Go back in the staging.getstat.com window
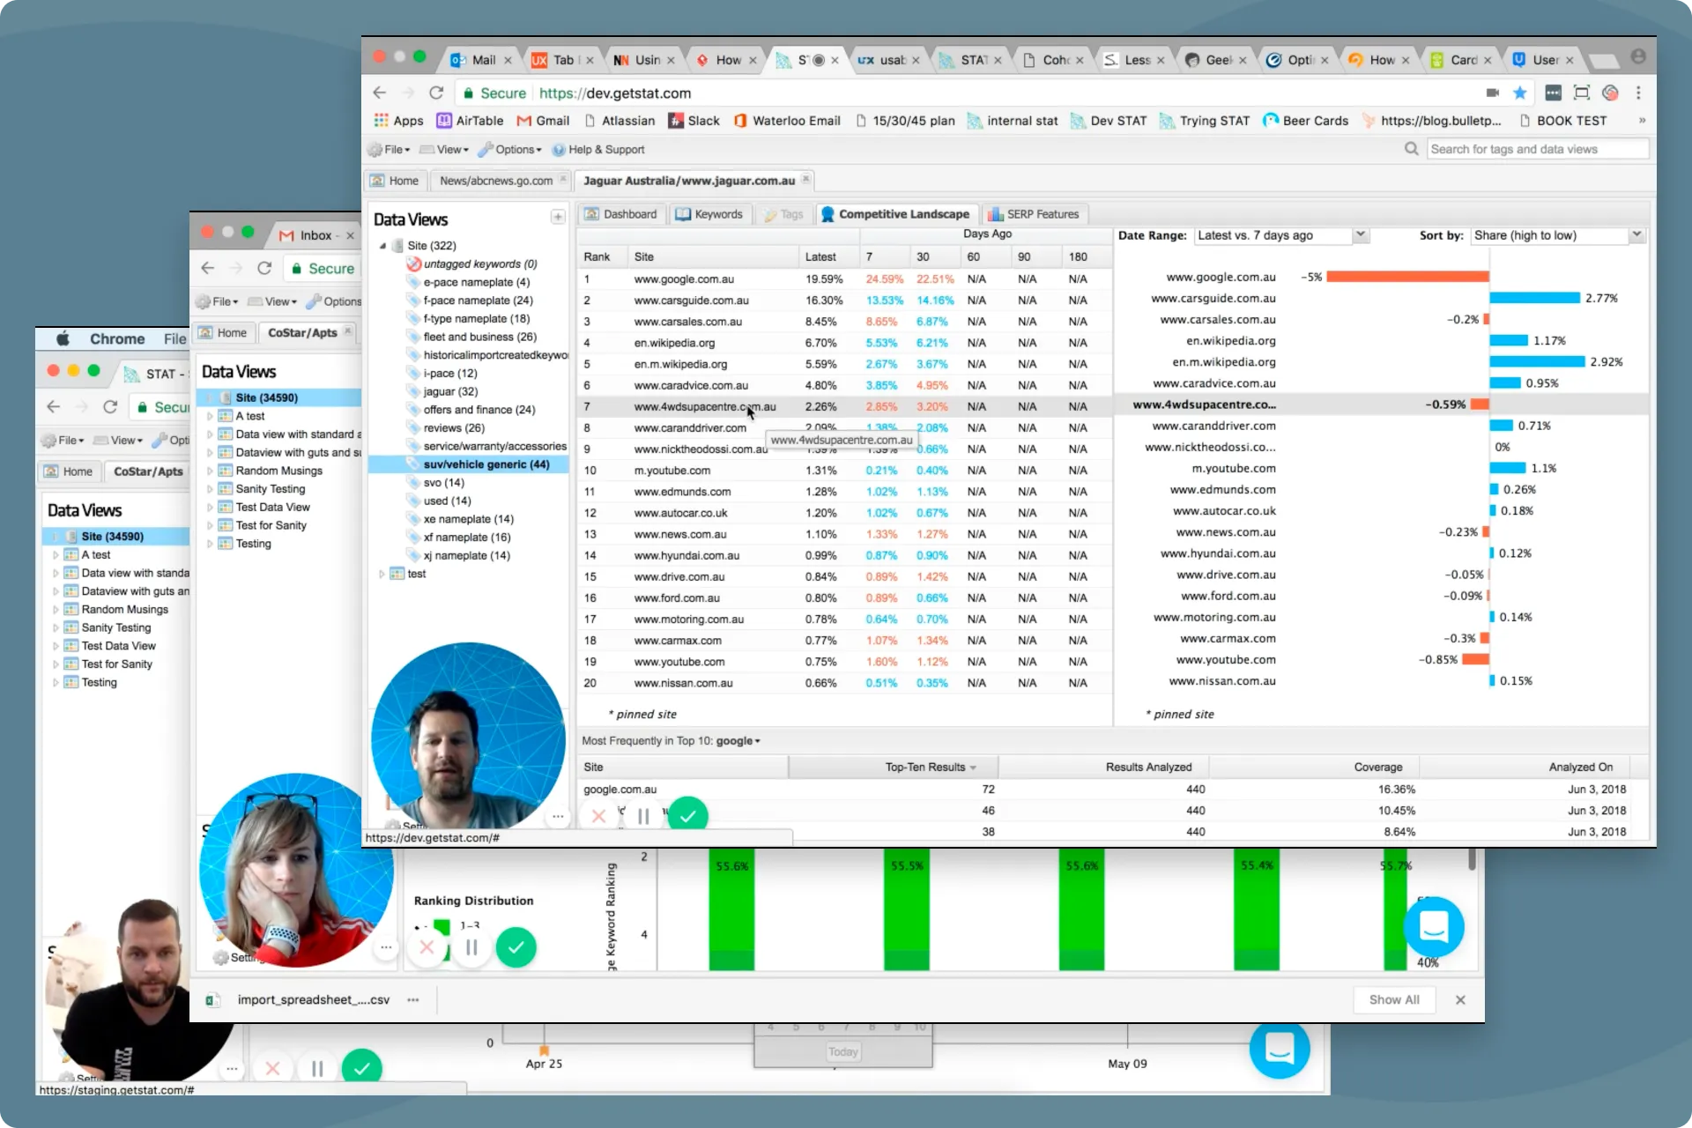The height and width of the screenshot is (1128, 1692). tap(54, 406)
